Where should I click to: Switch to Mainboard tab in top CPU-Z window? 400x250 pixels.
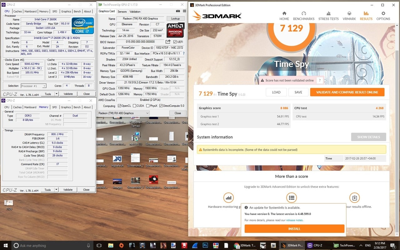pyautogui.click(x=31, y=12)
